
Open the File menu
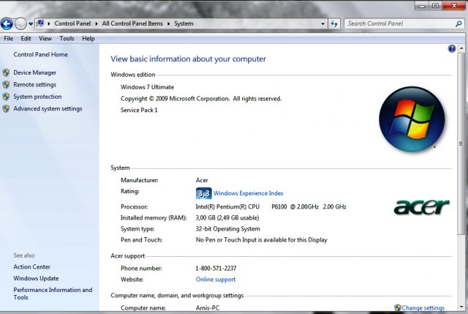click(9, 38)
